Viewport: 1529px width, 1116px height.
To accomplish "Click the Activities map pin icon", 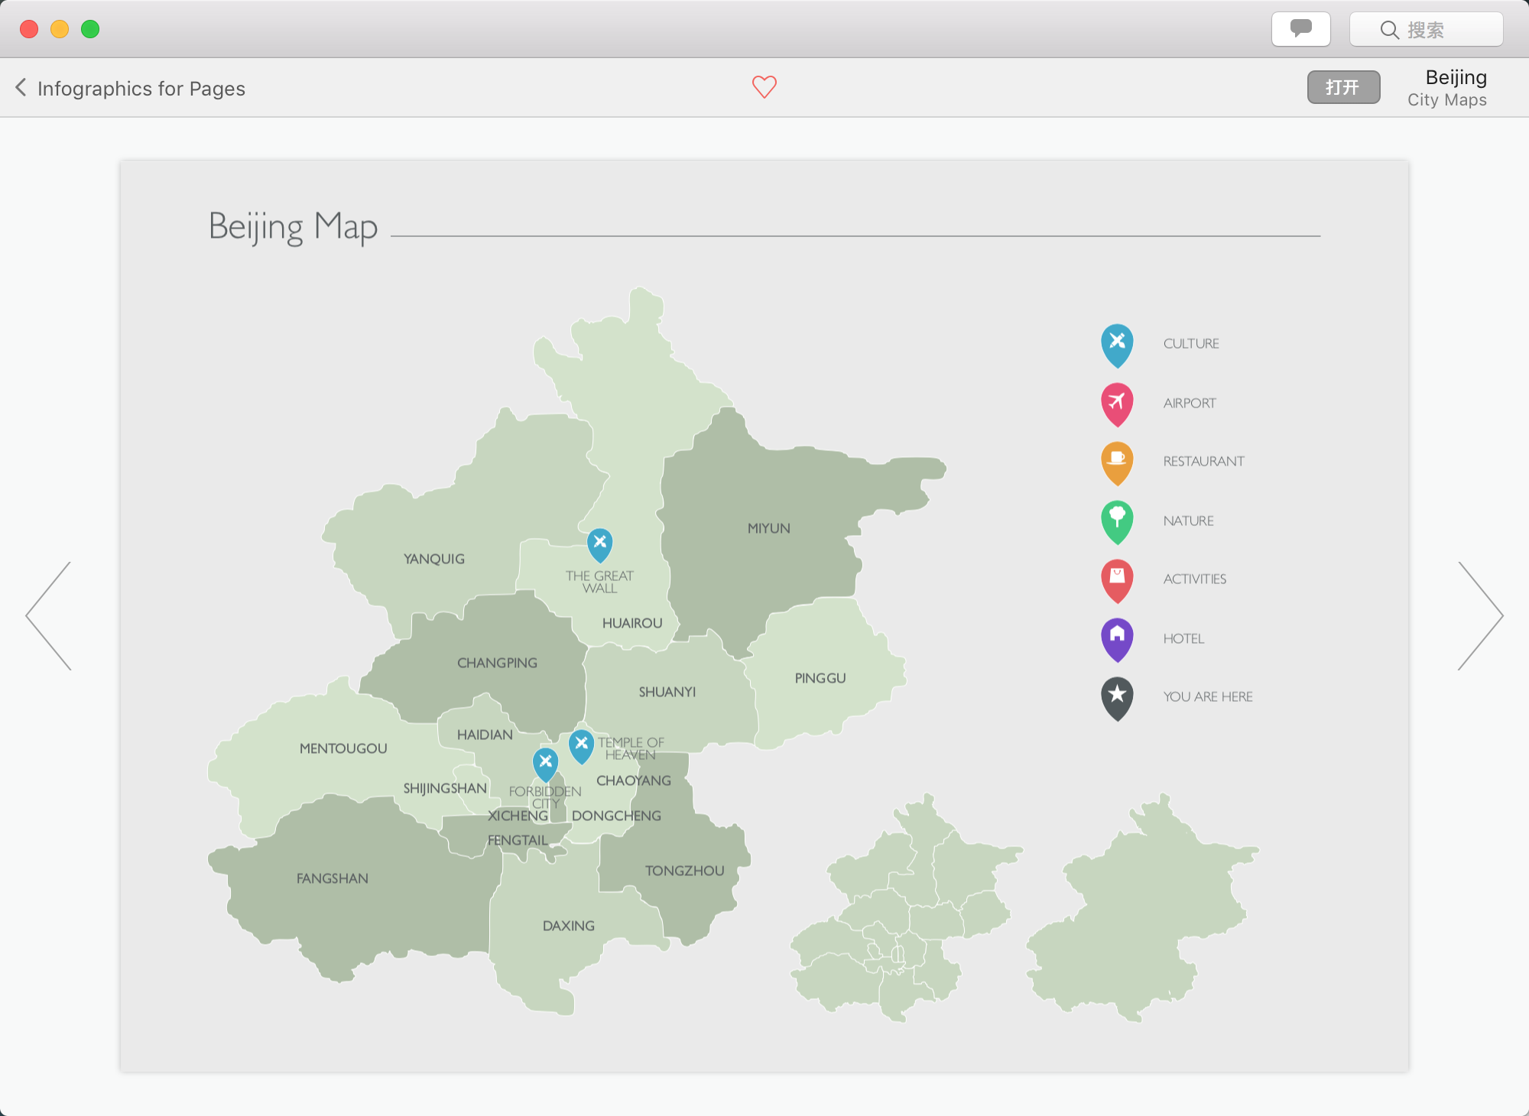I will click(x=1116, y=579).
